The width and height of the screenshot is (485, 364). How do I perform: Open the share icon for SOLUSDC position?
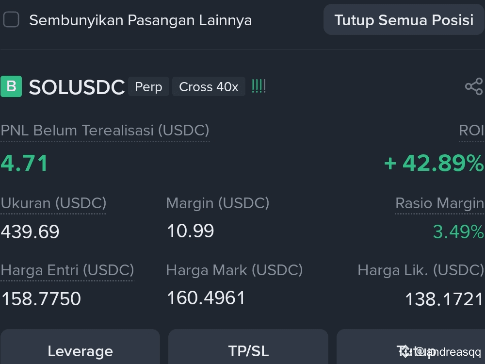(474, 86)
